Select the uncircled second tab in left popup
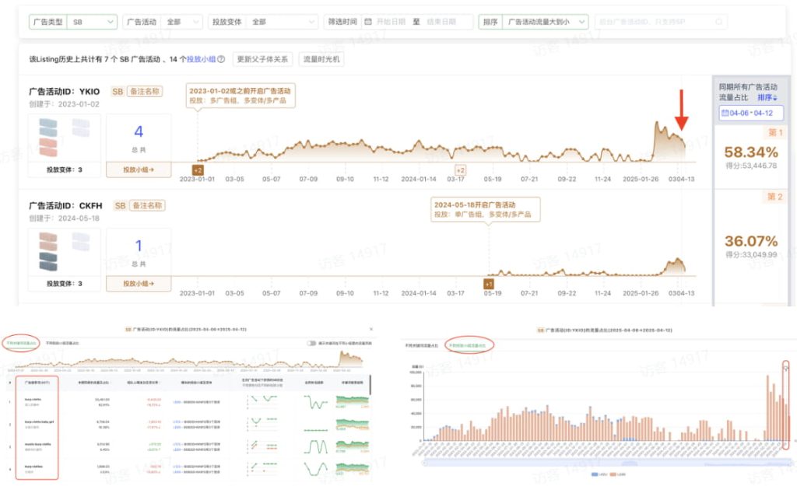 point(62,343)
